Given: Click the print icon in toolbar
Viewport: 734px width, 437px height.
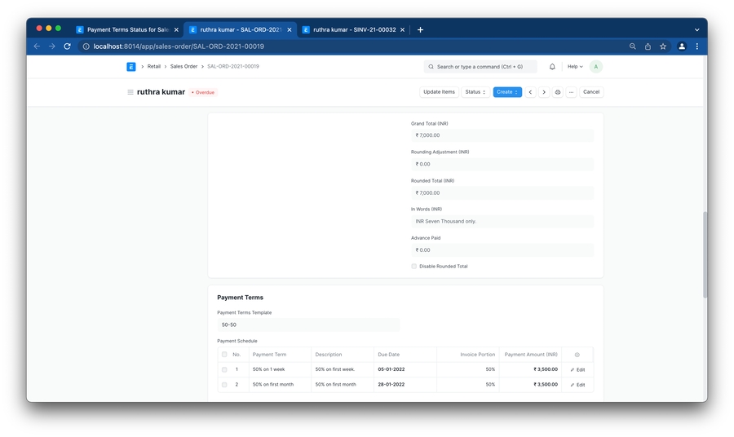Looking at the screenshot, I should (558, 92).
